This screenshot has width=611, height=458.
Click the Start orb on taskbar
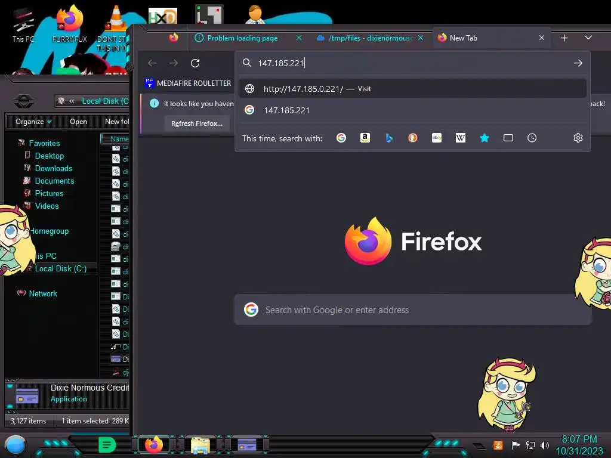pos(14,445)
